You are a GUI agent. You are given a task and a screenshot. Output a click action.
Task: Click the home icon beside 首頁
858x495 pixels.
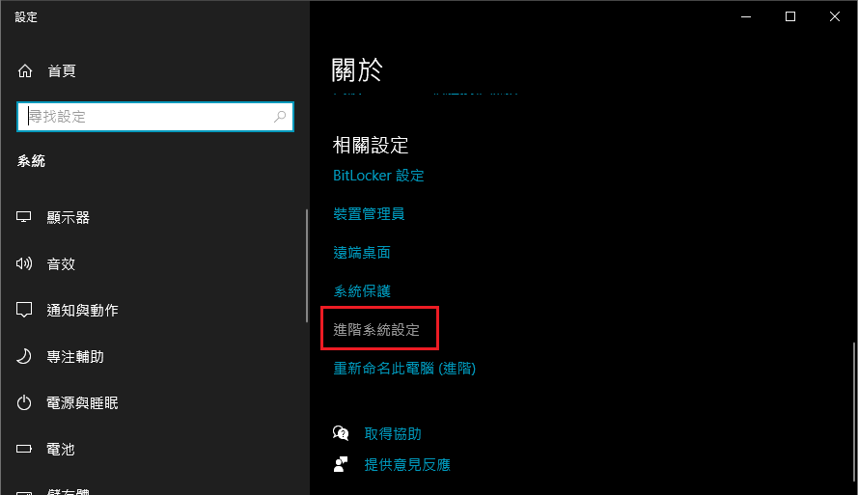(x=25, y=71)
